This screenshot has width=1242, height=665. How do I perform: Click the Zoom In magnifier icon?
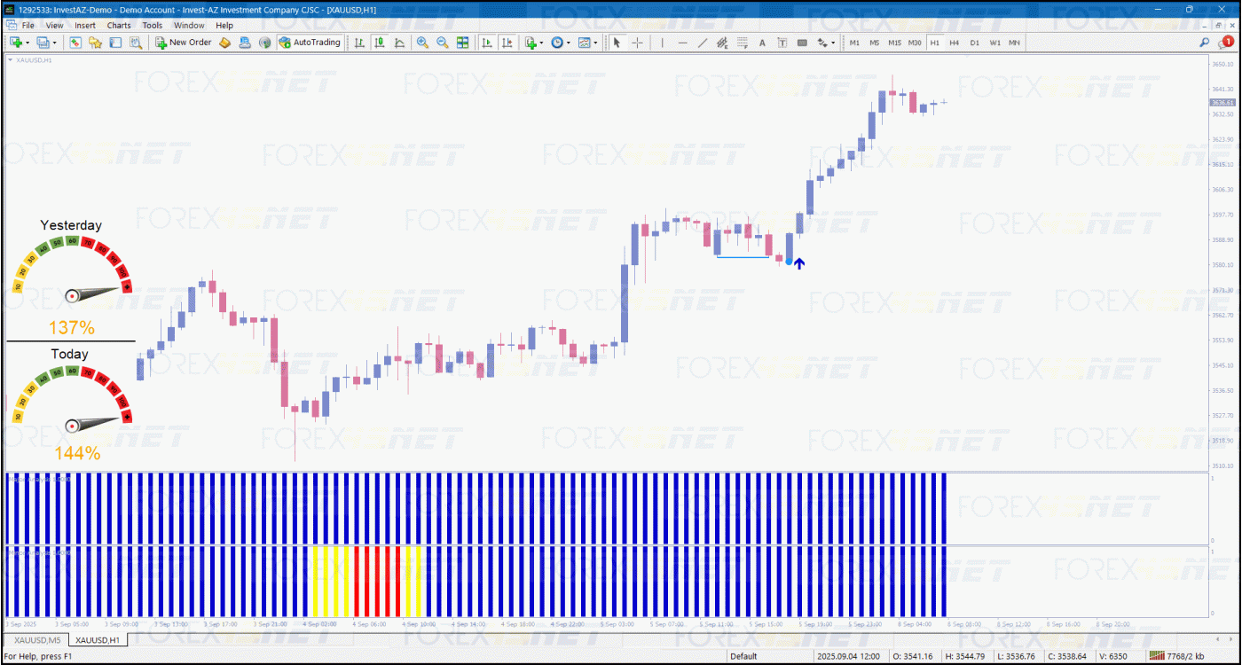(422, 43)
